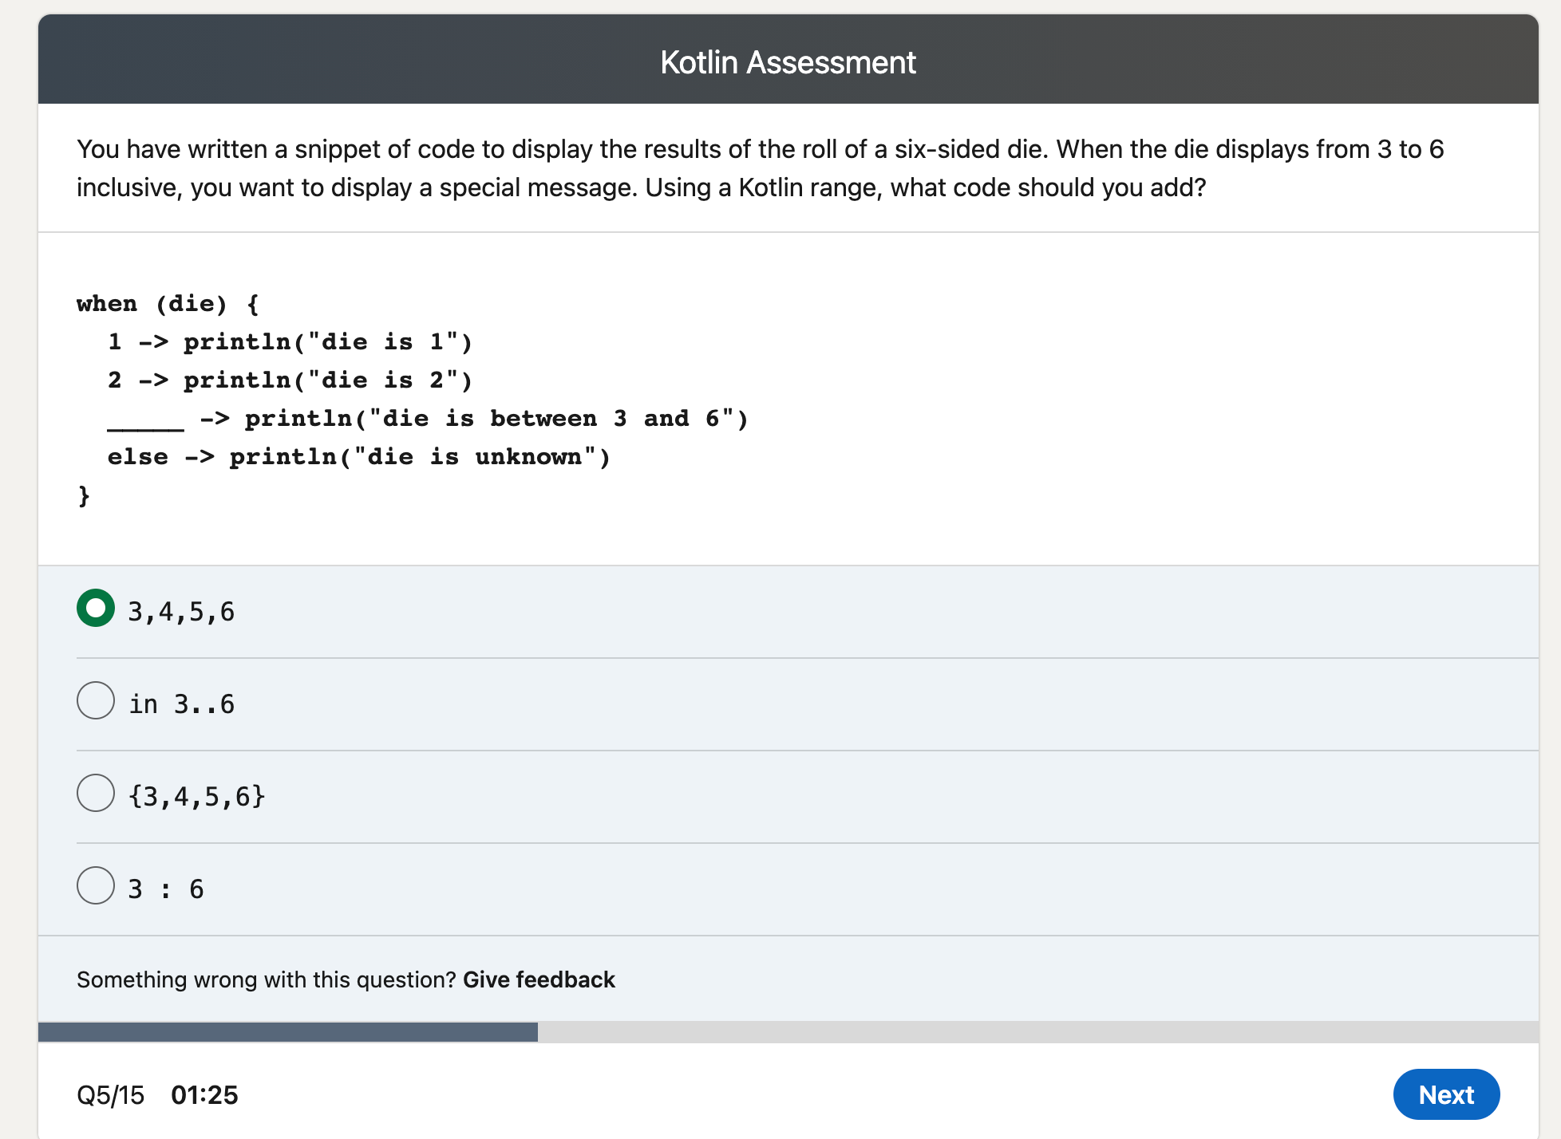
Task: Click the Q5/15 question counter
Action: click(x=109, y=1095)
